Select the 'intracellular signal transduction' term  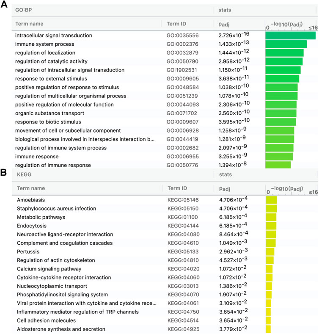(x=53, y=36)
